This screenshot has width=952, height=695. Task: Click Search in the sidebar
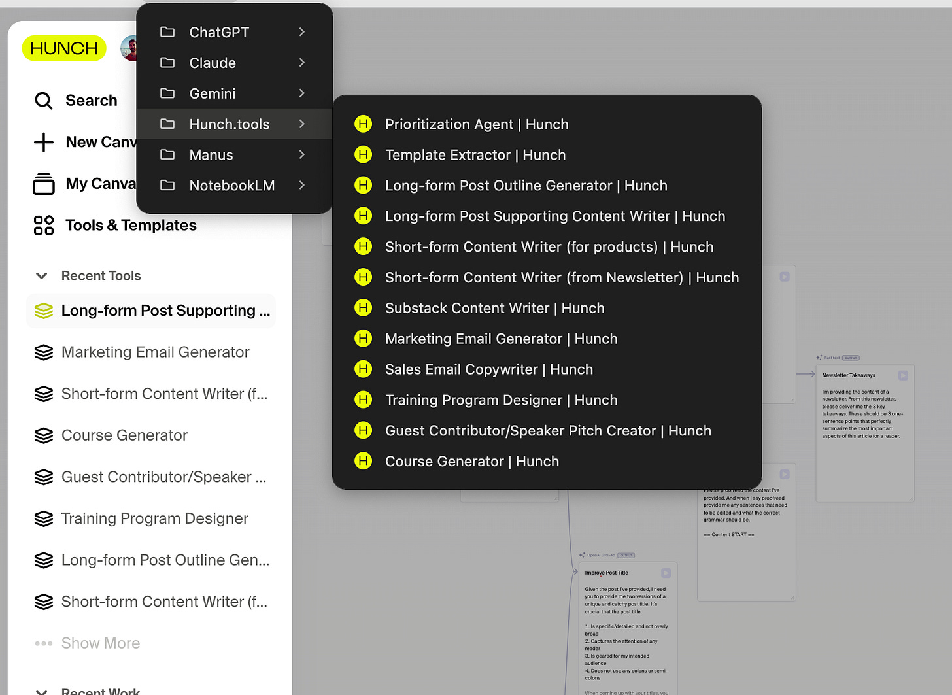point(92,101)
